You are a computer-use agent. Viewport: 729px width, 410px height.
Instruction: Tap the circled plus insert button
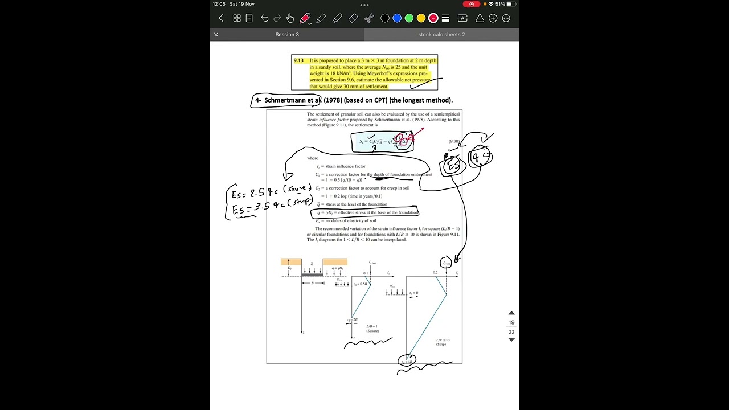493,18
